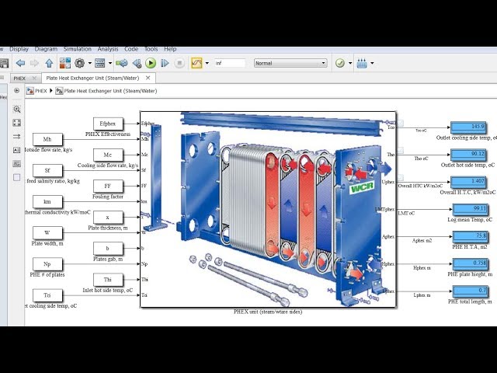Expand dropdown arrow beside Model Explorer
Viewport: 497px width, 373px height.
110,63
